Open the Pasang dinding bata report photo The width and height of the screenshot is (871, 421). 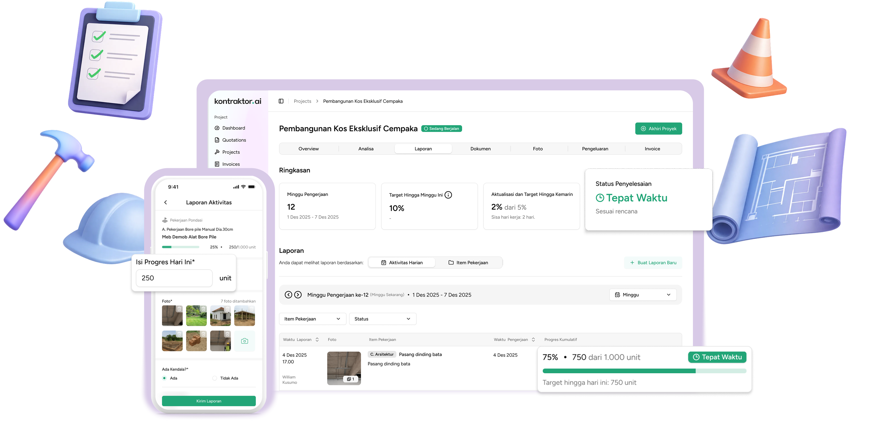point(344,368)
